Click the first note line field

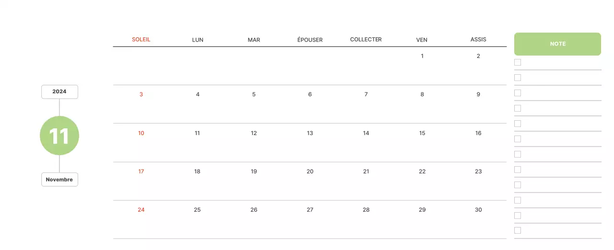[x=561, y=63]
